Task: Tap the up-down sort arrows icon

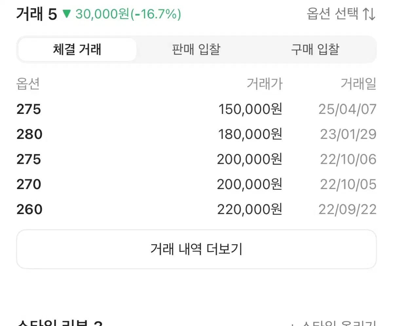Action: (x=369, y=14)
